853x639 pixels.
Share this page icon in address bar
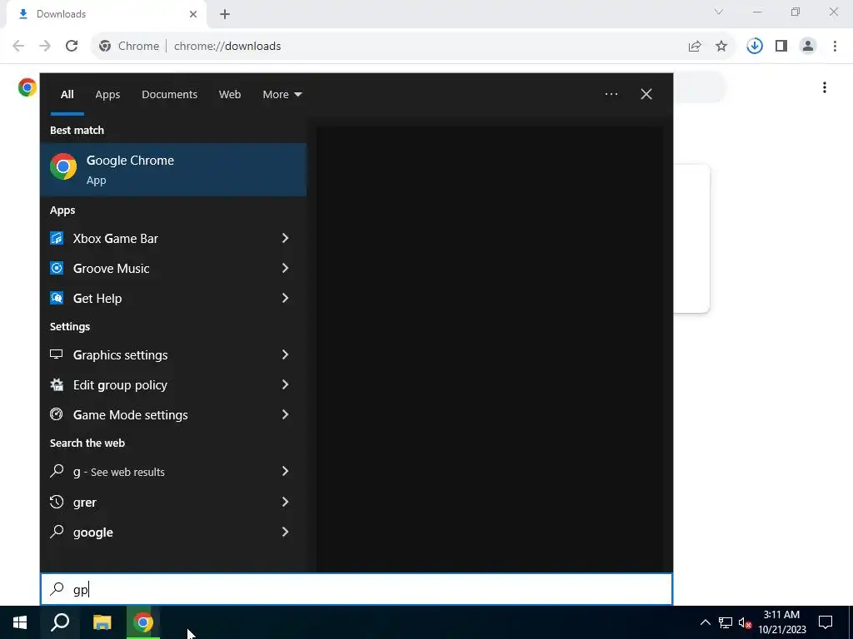[695, 46]
